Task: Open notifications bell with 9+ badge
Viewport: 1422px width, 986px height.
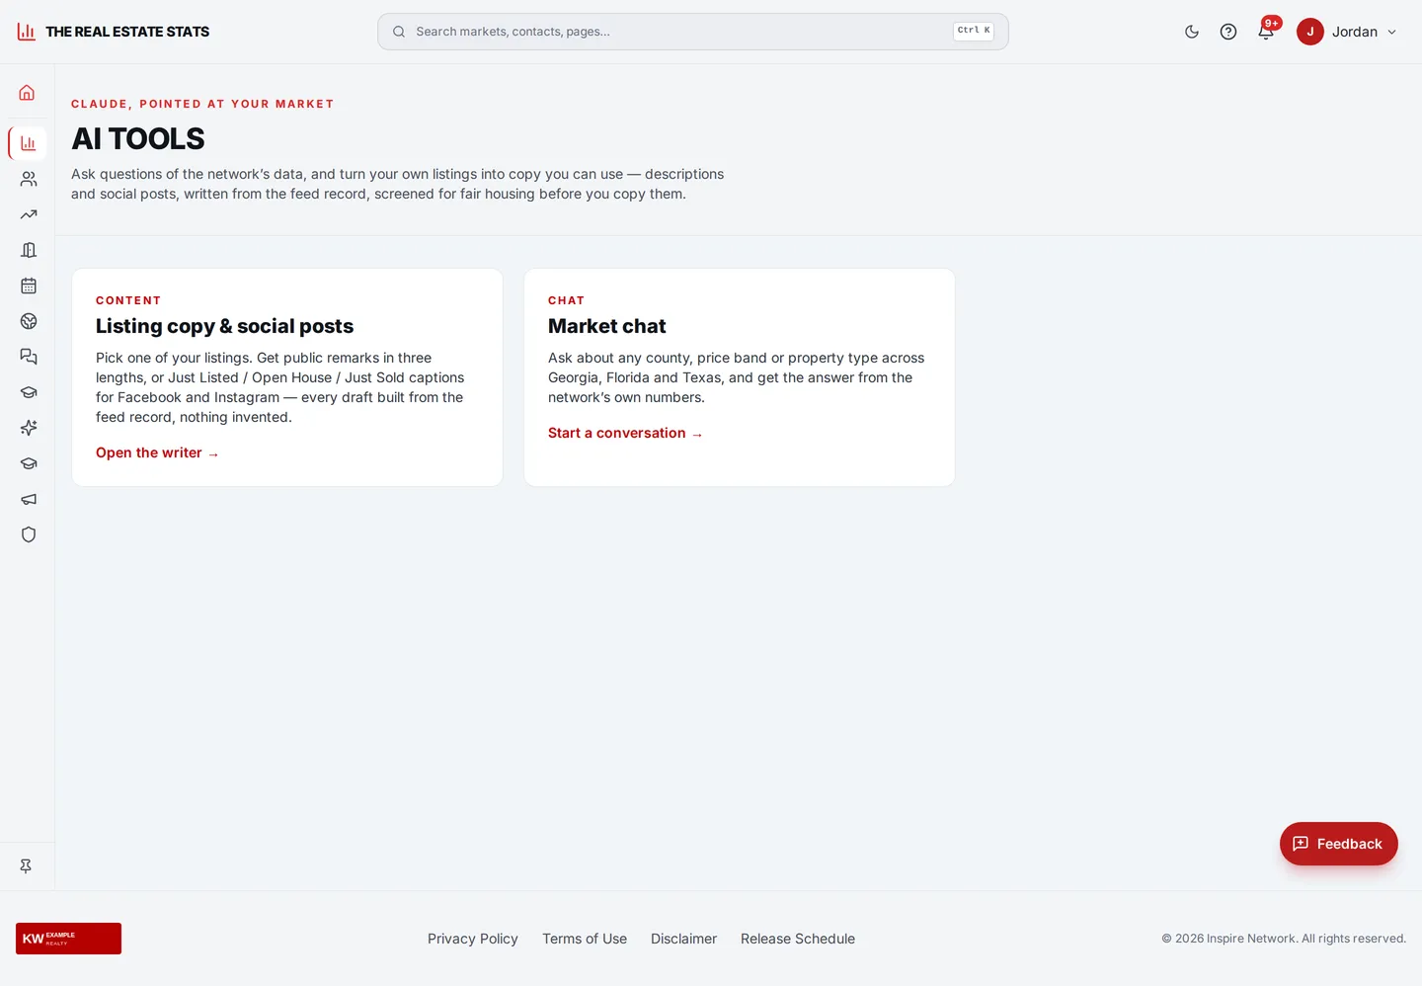Action: tap(1266, 32)
